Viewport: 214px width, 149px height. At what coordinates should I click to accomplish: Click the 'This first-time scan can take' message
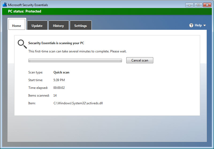tap(77, 51)
